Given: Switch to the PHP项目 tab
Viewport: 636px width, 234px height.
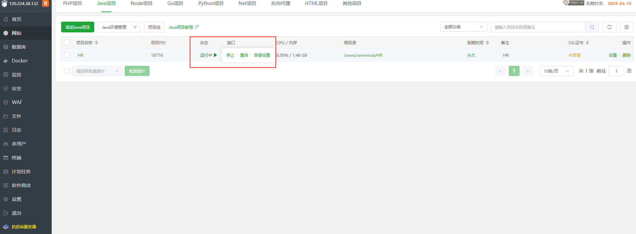Looking at the screenshot, I should coord(73,3).
